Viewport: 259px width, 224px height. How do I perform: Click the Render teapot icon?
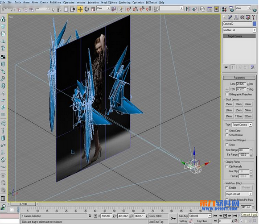coord(255,9)
